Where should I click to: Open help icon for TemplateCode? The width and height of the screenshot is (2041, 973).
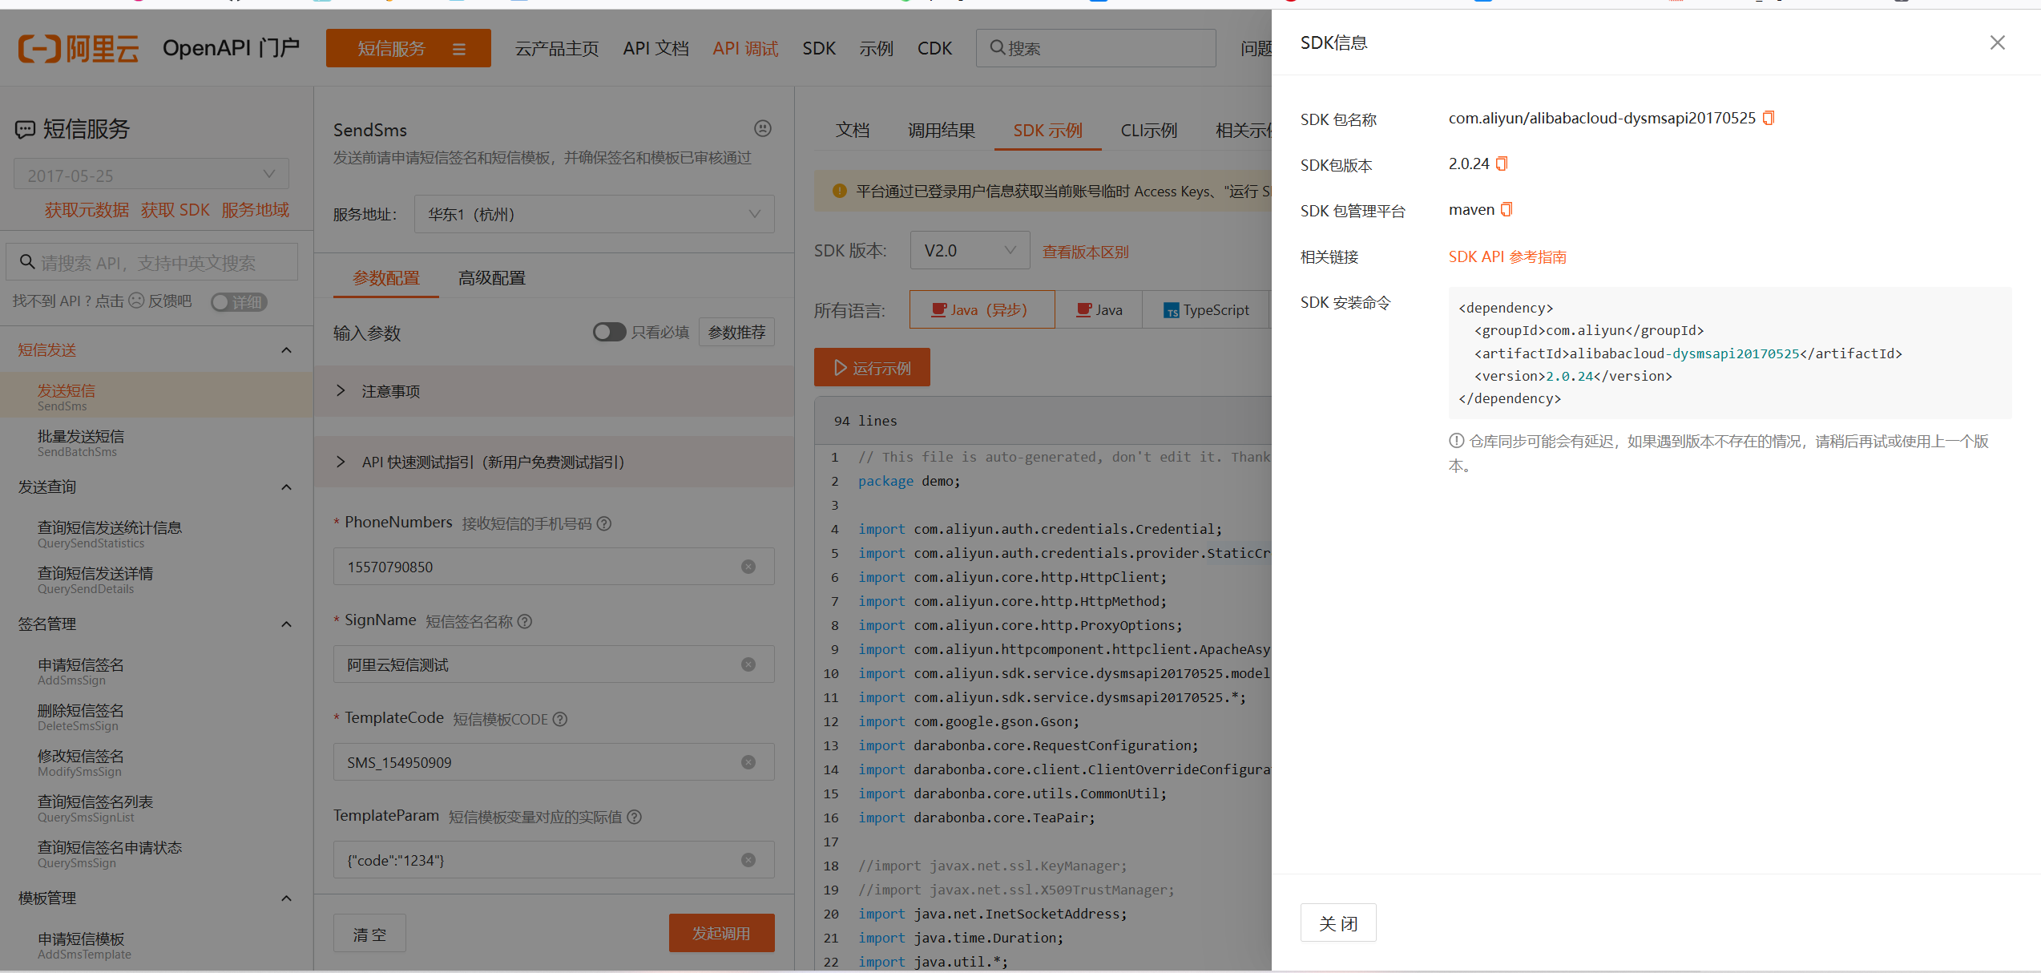coord(560,719)
